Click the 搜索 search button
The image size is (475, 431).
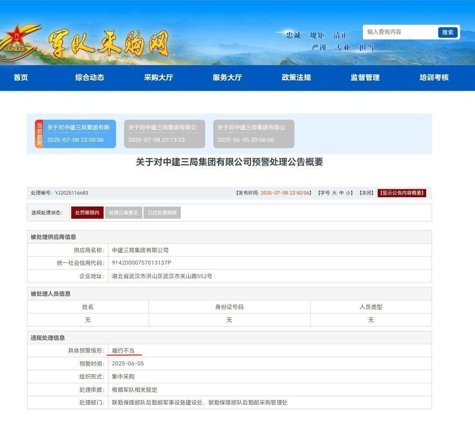click(448, 32)
